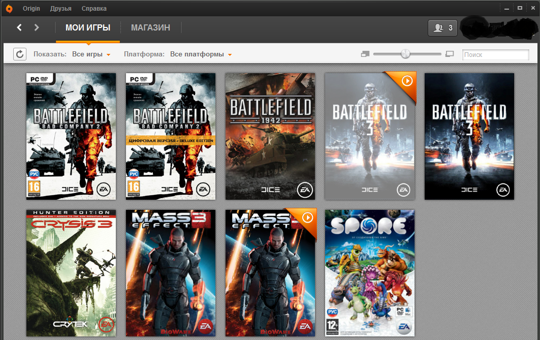
Task: Select large tile size icon
Action: [450, 54]
